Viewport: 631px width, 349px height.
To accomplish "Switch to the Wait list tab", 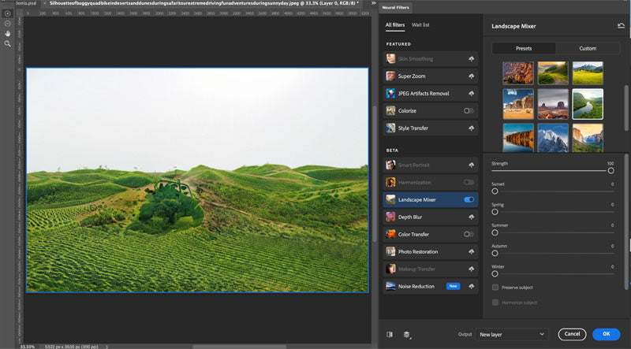I will tap(420, 25).
